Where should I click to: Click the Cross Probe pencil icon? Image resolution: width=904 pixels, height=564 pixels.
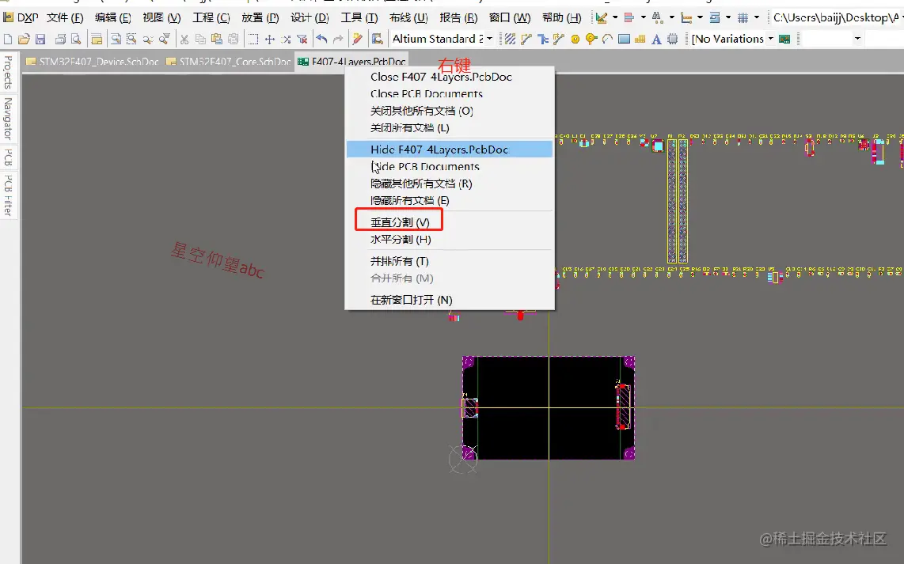click(358, 40)
